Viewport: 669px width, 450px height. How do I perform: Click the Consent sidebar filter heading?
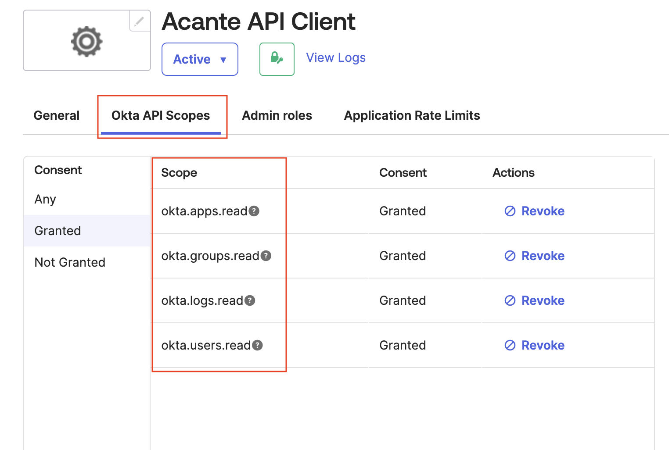click(58, 170)
